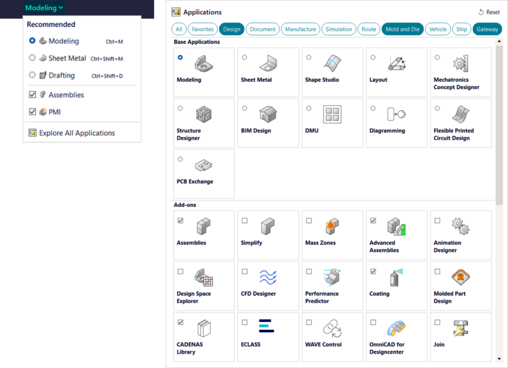Open Explore All Applications
The height and width of the screenshot is (368, 508).
[x=72, y=133]
